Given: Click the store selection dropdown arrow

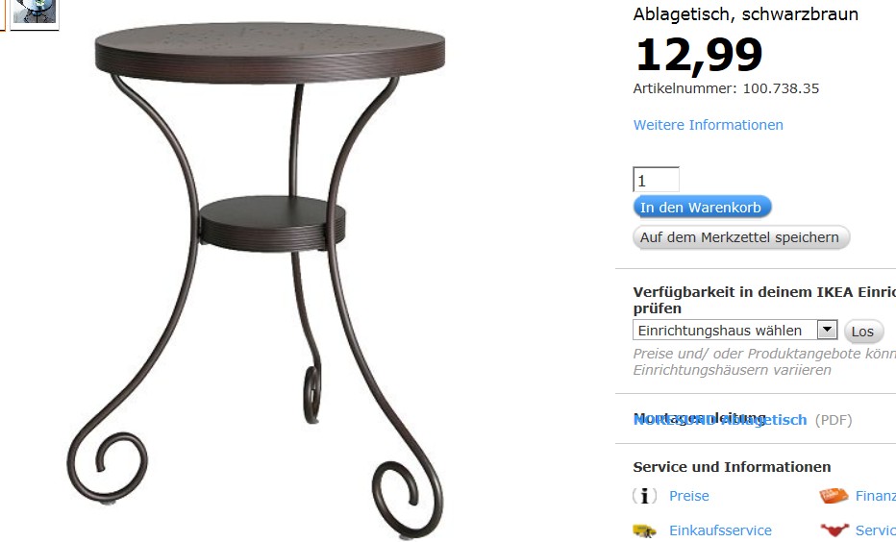Looking at the screenshot, I should (827, 330).
